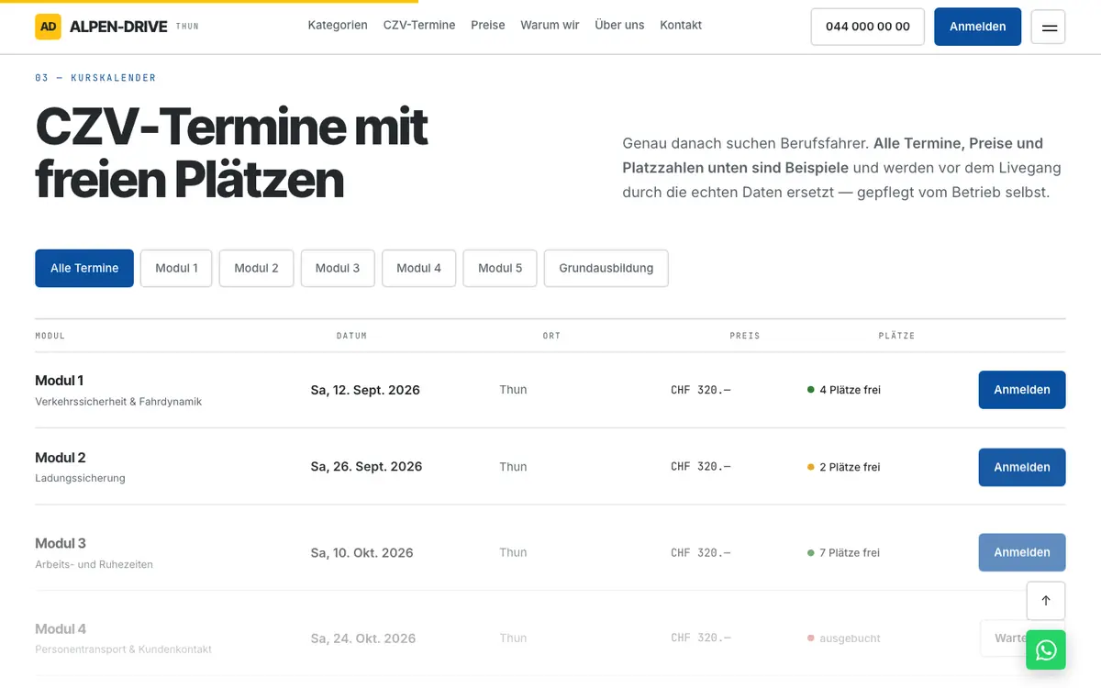
Task: Open the Über uns page
Action: [619, 26]
